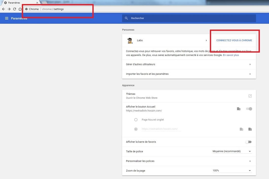
Task: Select the Page Nouvel onglet radio button
Action: coord(136,120)
